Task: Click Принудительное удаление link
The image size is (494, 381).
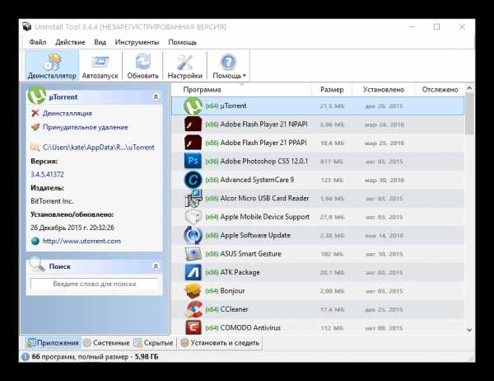Action: (86, 127)
